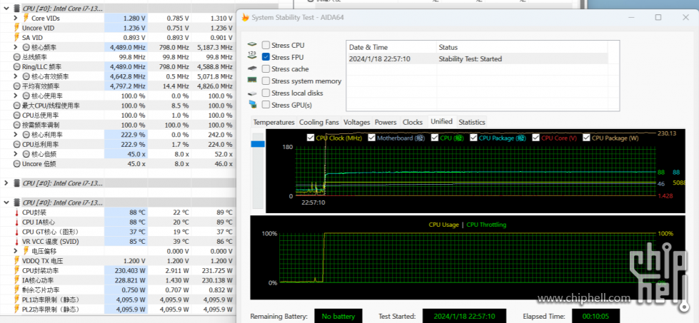Click the AIDA64 flame icon in title bar
Viewport: 699px width, 323px height.
tap(245, 17)
